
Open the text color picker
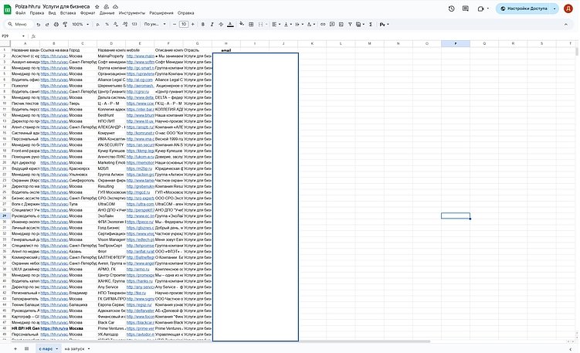[230, 25]
